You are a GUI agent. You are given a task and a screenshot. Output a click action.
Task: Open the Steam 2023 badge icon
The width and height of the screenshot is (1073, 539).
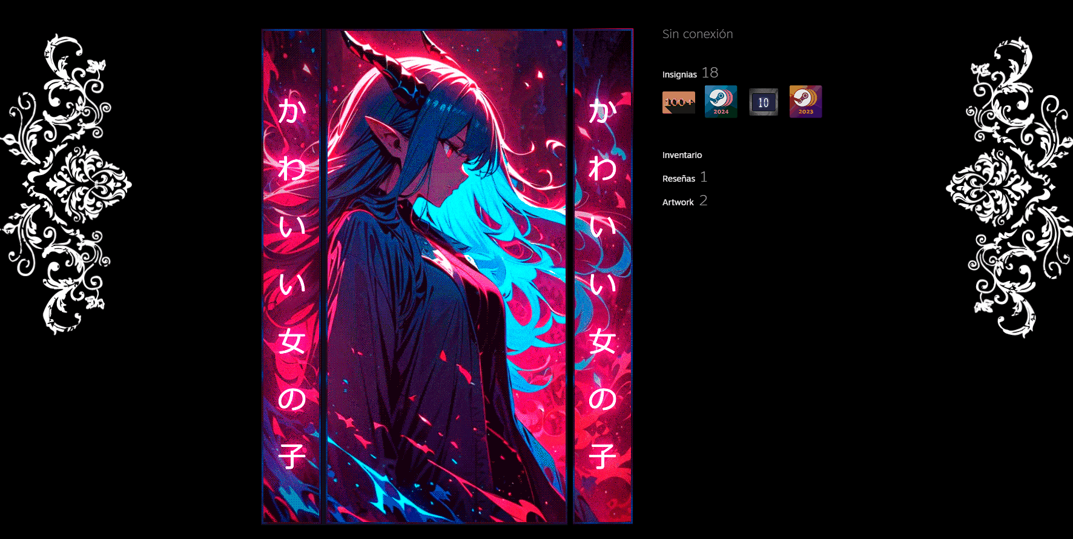[x=805, y=102]
